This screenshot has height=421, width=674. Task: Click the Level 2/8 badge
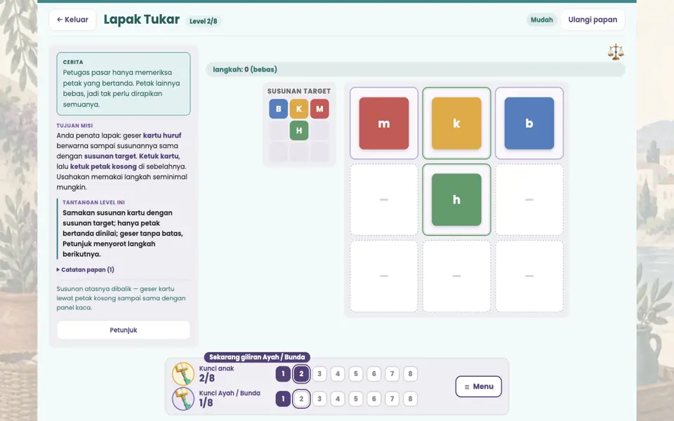point(204,21)
